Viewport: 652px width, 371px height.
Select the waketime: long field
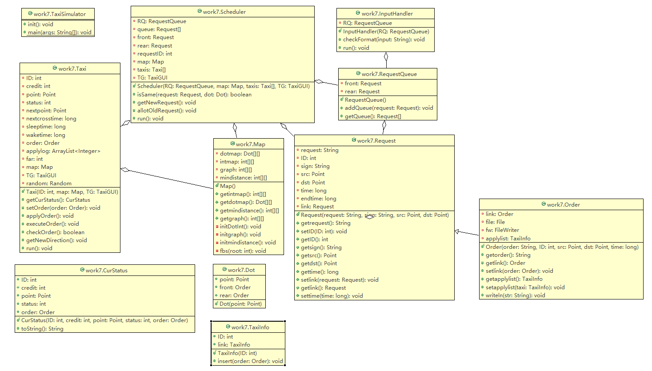tap(45, 135)
